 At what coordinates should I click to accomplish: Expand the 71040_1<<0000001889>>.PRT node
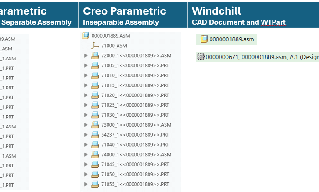pos(86,145)
